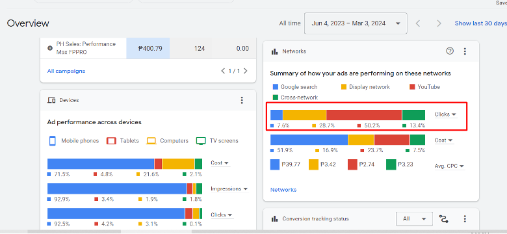Click the red YouTube segment of Clicks bar
This screenshot has height=234, width=507.
[x=364, y=115]
